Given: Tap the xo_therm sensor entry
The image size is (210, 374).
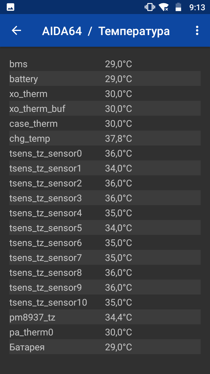Looking at the screenshot, I should click(x=105, y=93).
